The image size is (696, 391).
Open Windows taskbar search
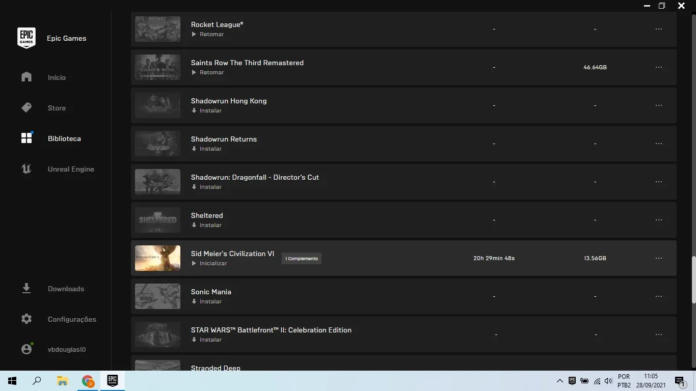pos(37,381)
